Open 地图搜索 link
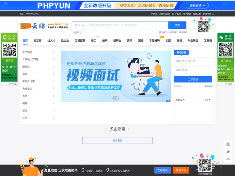Viewport: 235px width, 176px height. 173,32
